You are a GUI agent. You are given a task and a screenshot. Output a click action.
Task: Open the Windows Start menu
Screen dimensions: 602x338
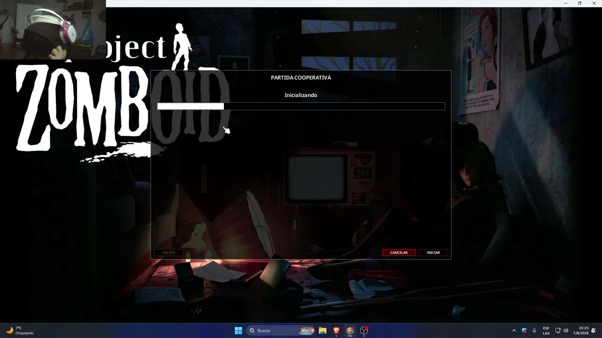pyautogui.click(x=238, y=330)
